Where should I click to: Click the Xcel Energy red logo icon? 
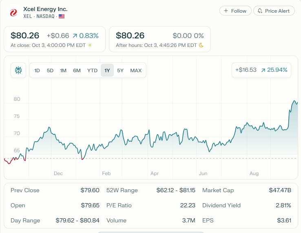pyautogui.click(x=13, y=13)
